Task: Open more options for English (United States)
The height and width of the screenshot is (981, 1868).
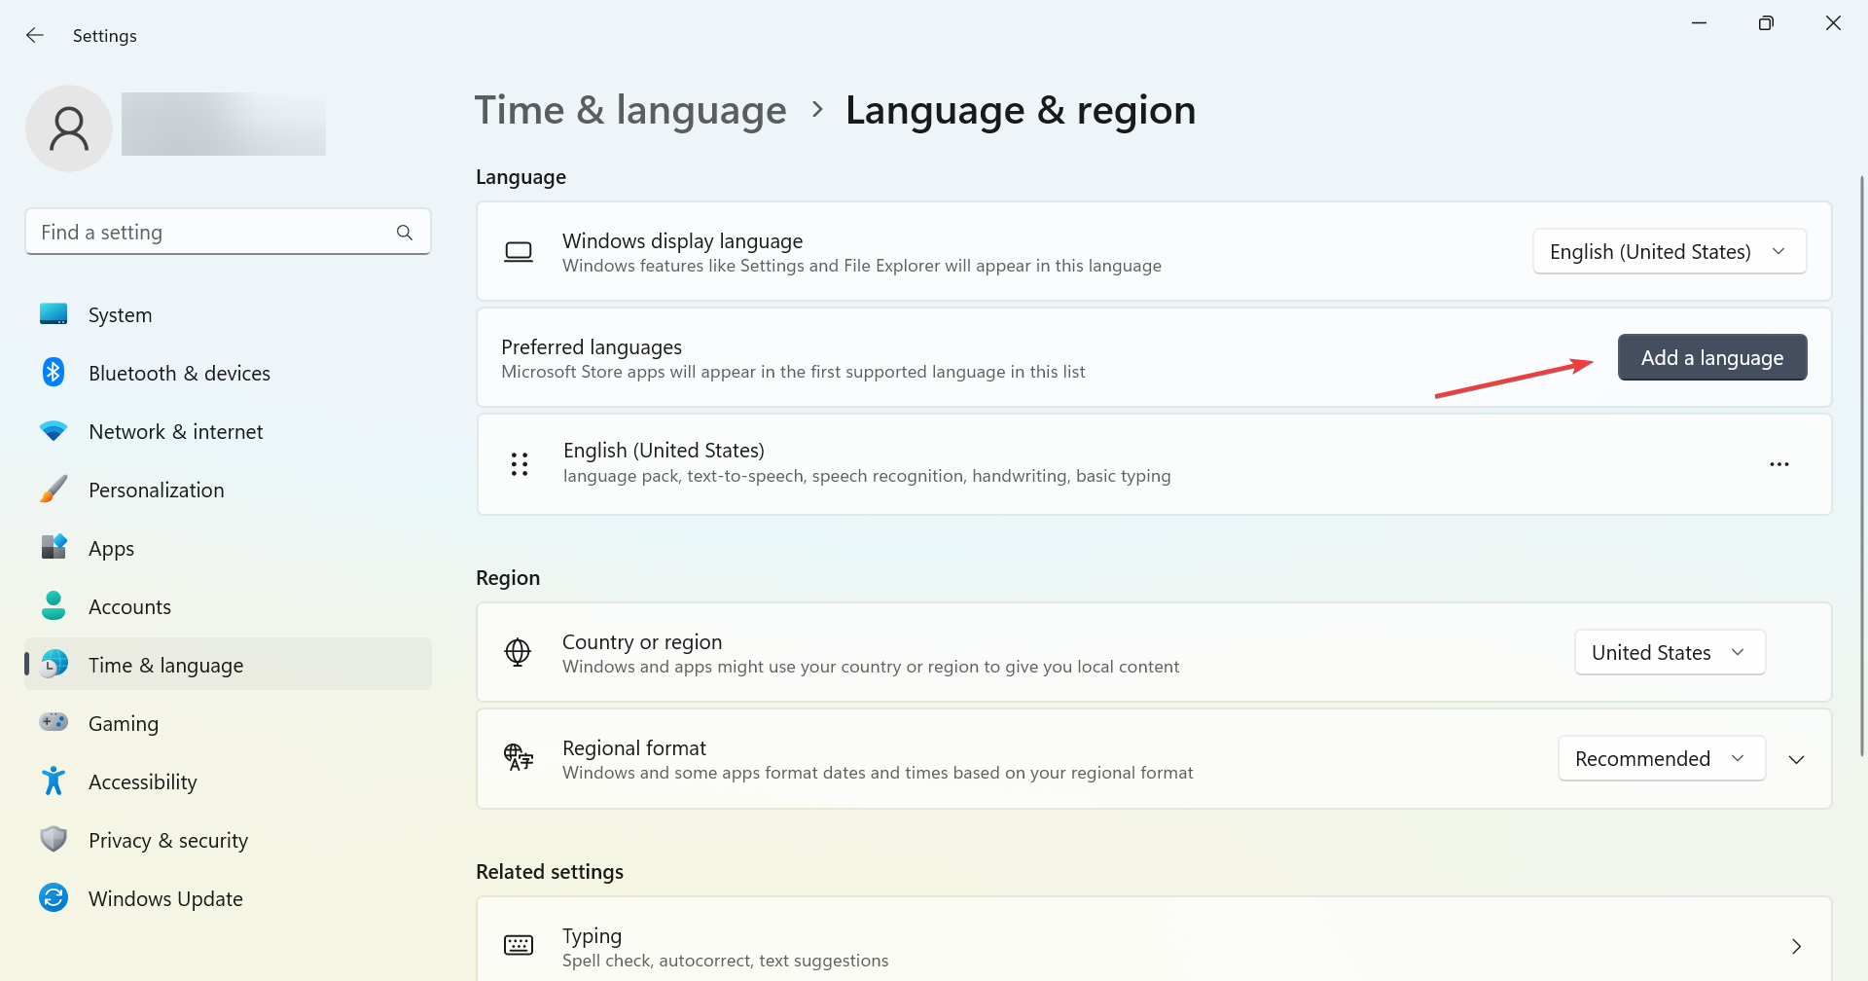Action: tap(1779, 464)
